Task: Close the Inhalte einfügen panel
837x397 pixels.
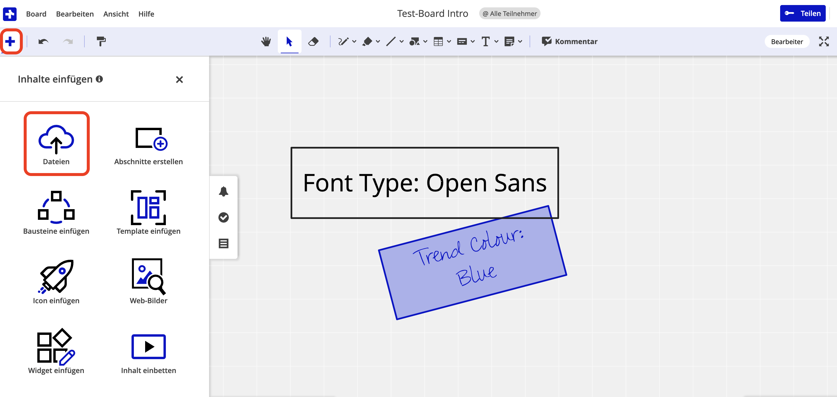Action: pos(179,80)
